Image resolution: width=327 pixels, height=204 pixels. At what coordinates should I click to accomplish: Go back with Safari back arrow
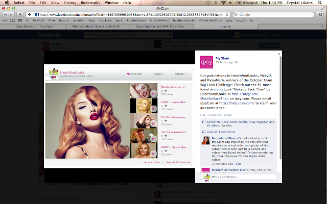(6, 15)
